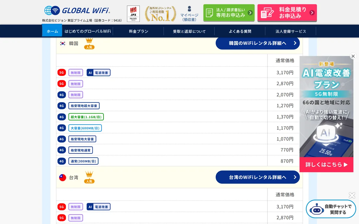Viewport: 359px width, 224px height.
Task: Click the Taiwan flag icon
Action: point(63,178)
